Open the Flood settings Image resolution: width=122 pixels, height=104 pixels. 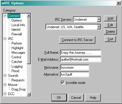15,71
